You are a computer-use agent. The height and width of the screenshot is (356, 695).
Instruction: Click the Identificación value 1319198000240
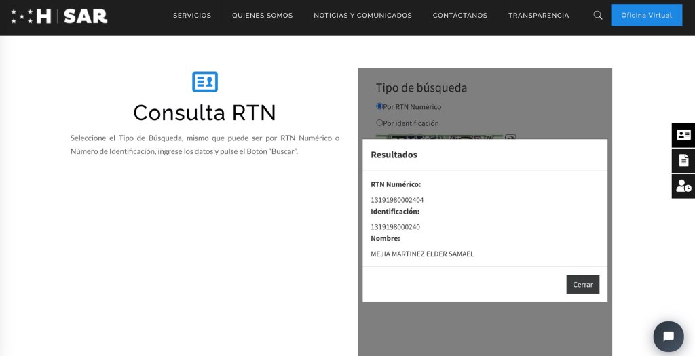click(395, 227)
